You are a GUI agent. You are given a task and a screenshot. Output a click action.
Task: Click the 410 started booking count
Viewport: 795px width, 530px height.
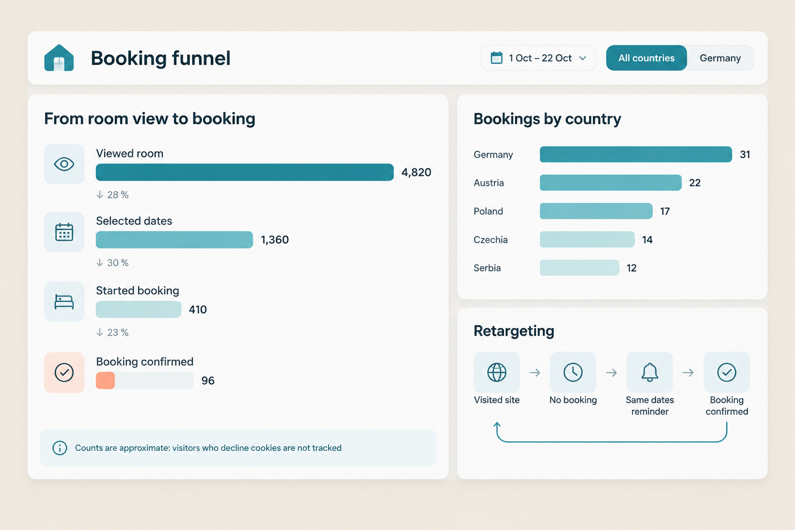point(198,310)
